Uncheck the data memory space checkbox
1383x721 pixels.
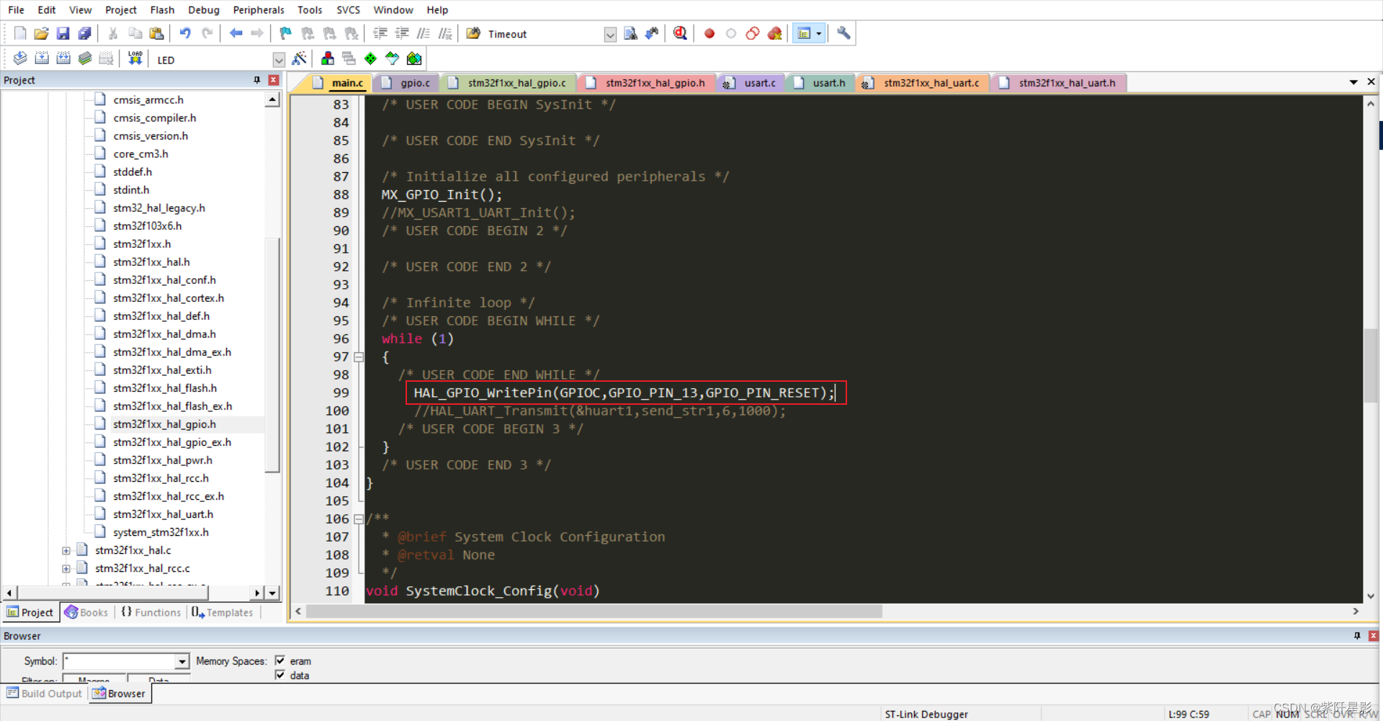coord(281,675)
